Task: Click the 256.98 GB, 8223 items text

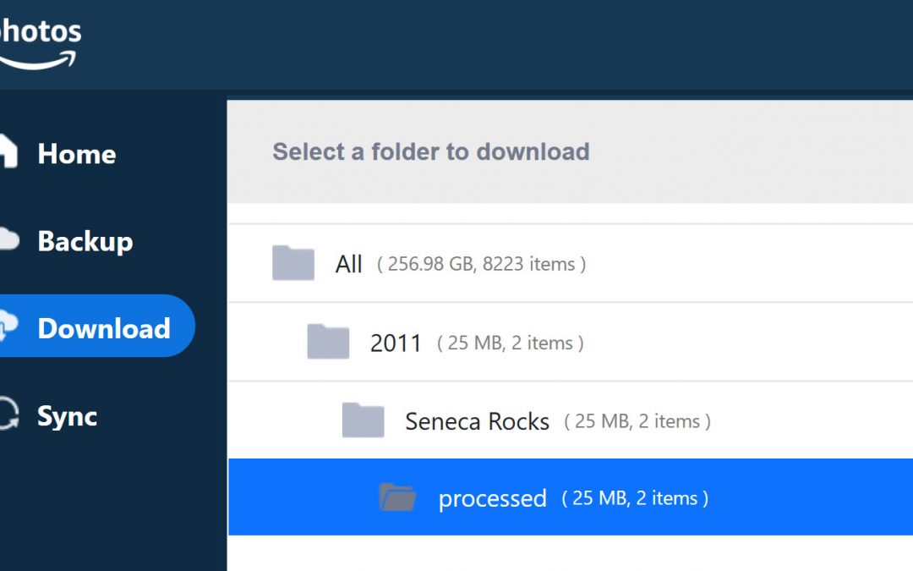Action: pyautogui.click(x=481, y=264)
